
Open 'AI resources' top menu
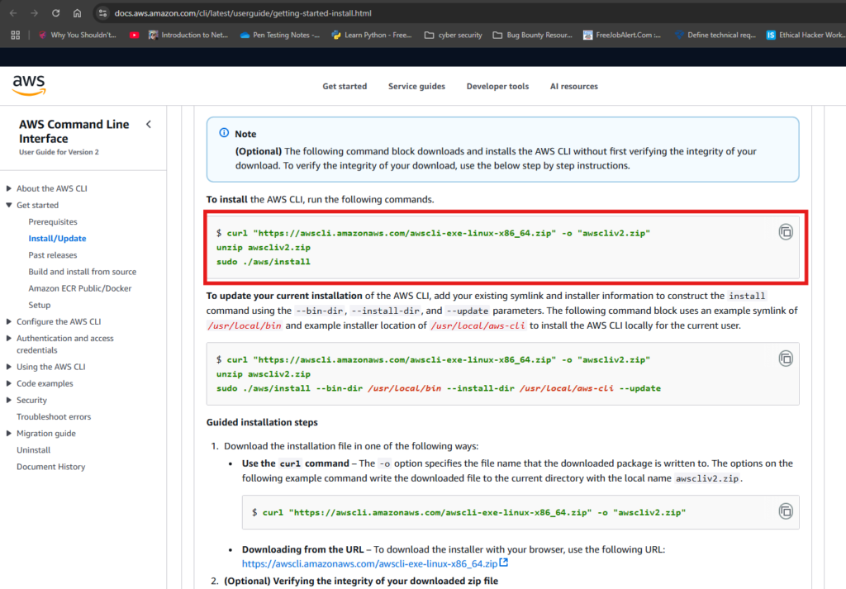pyautogui.click(x=574, y=86)
